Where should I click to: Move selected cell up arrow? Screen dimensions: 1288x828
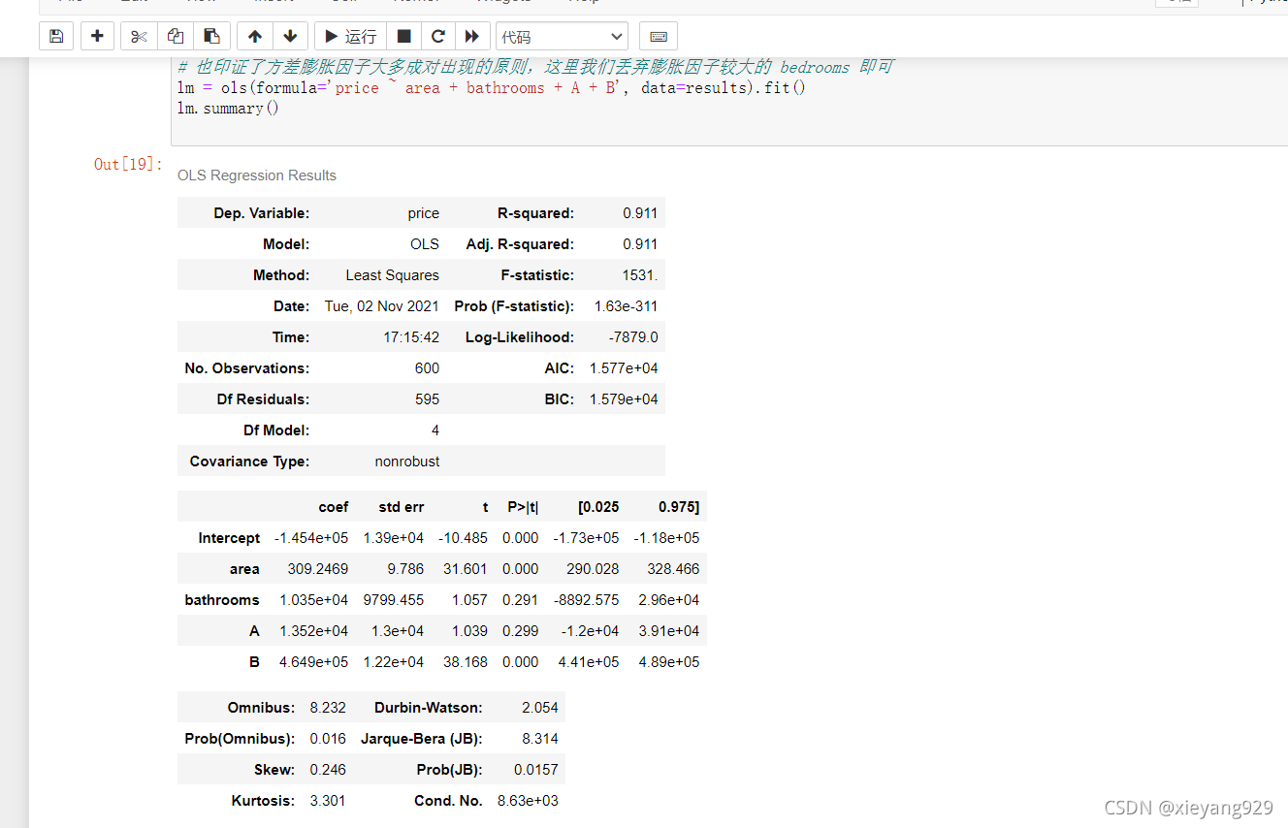255,37
